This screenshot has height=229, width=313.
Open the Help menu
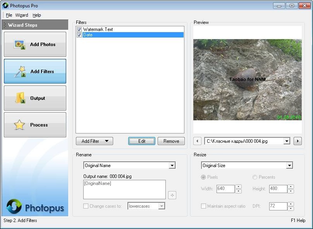tap(36, 15)
